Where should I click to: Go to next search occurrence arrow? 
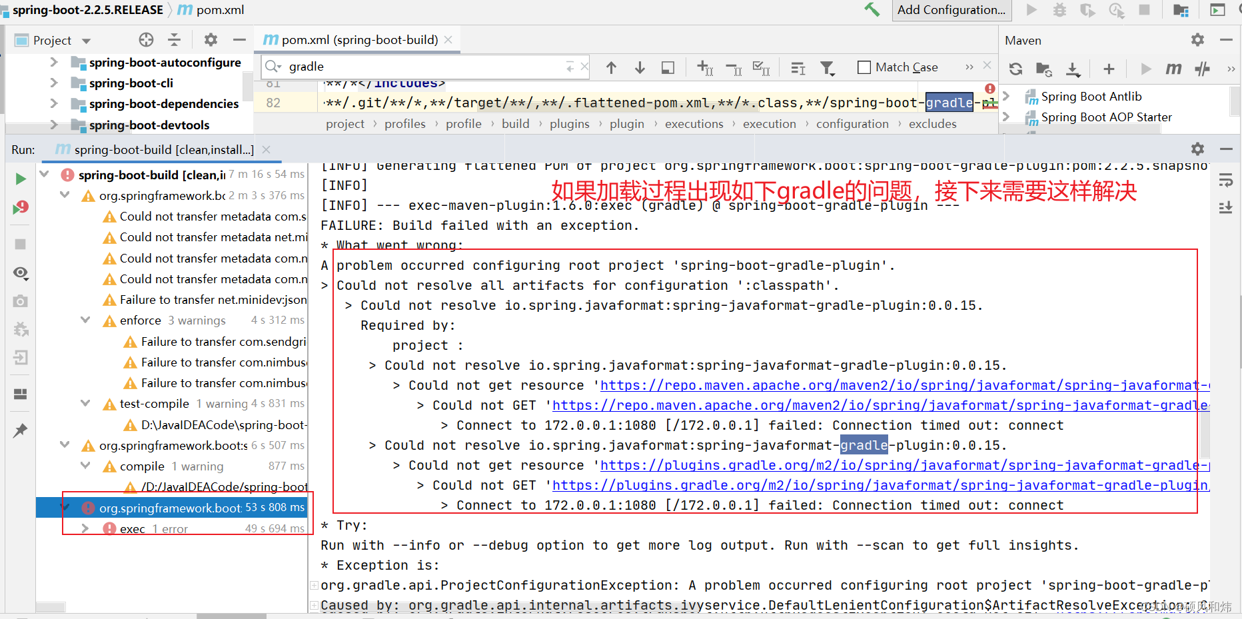[x=640, y=67]
